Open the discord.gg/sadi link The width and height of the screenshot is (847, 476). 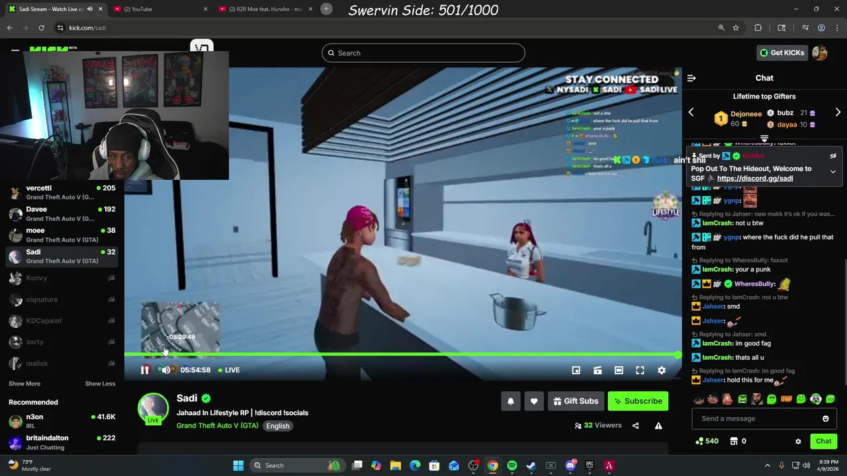[755, 178]
